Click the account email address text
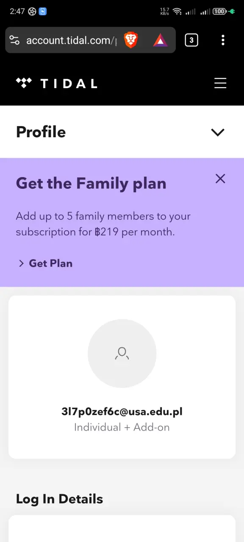 (x=122, y=412)
